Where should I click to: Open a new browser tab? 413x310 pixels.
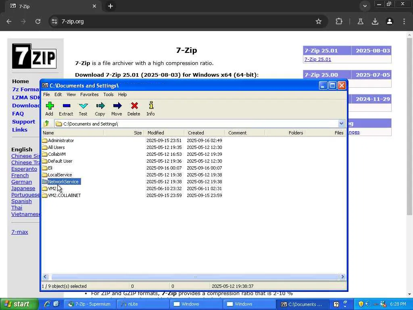[111, 6]
